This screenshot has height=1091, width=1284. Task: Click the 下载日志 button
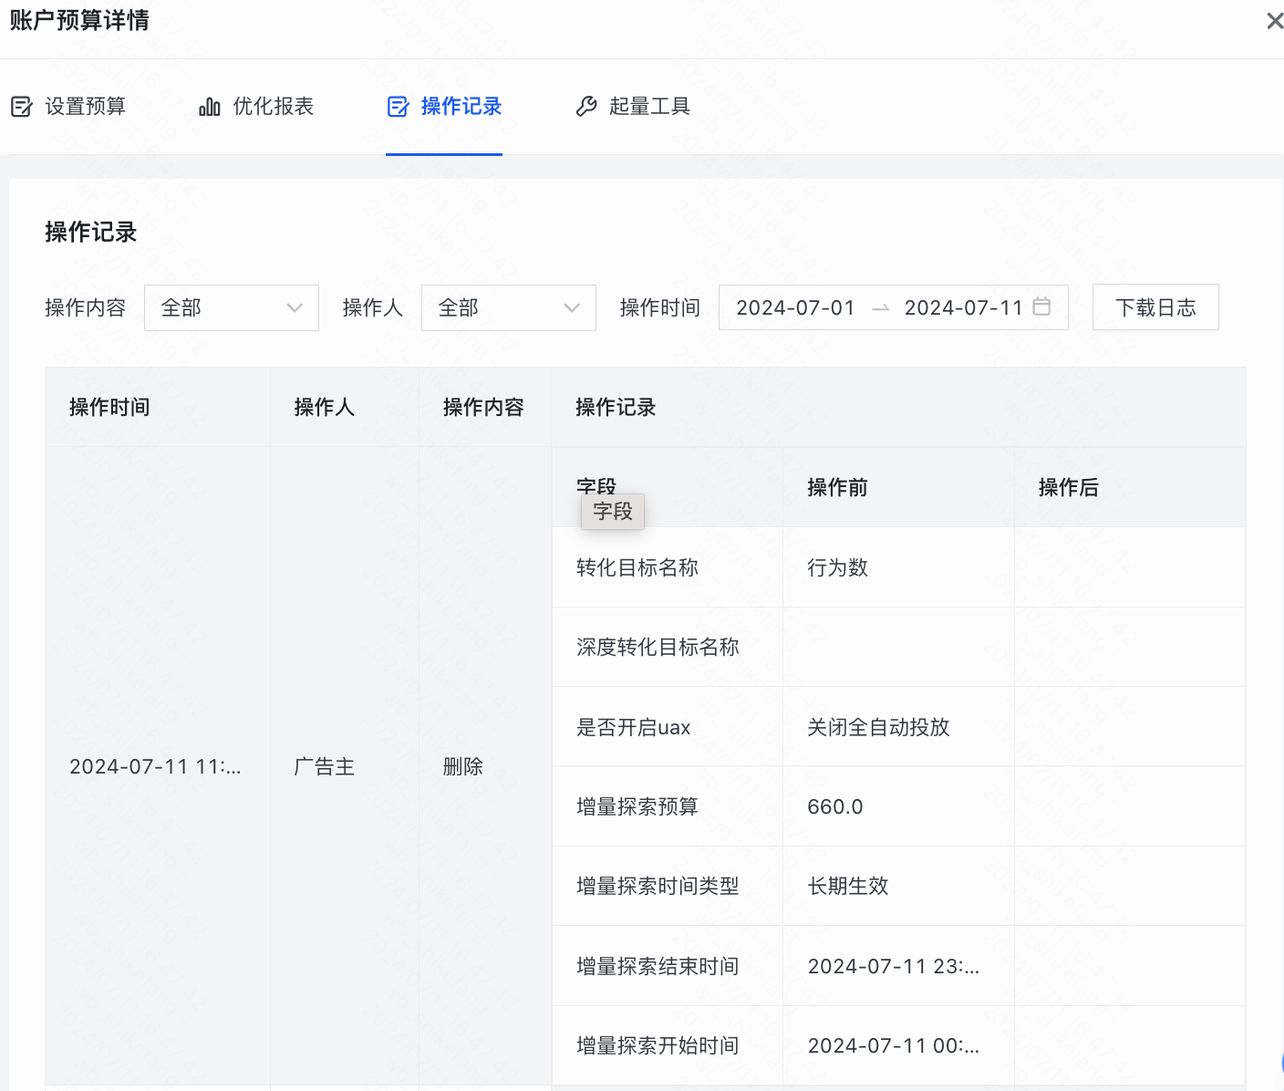[1155, 307]
